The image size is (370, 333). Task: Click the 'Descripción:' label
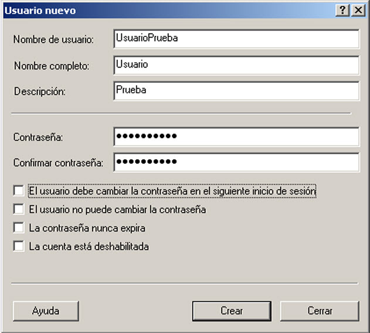click(x=40, y=92)
